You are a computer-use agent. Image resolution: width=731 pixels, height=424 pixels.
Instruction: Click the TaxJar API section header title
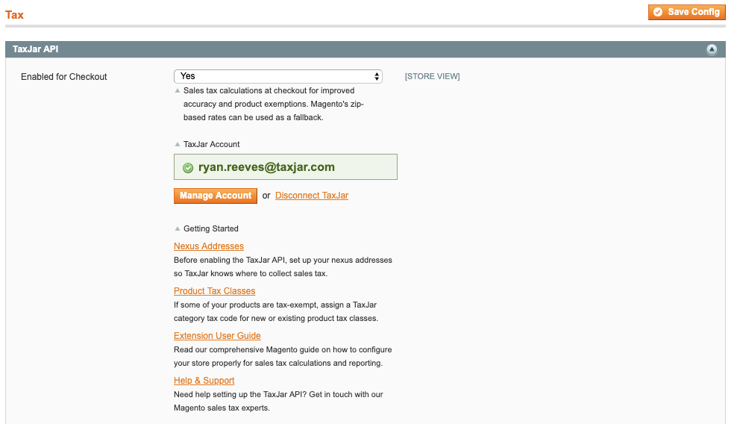tap(36, 49)
